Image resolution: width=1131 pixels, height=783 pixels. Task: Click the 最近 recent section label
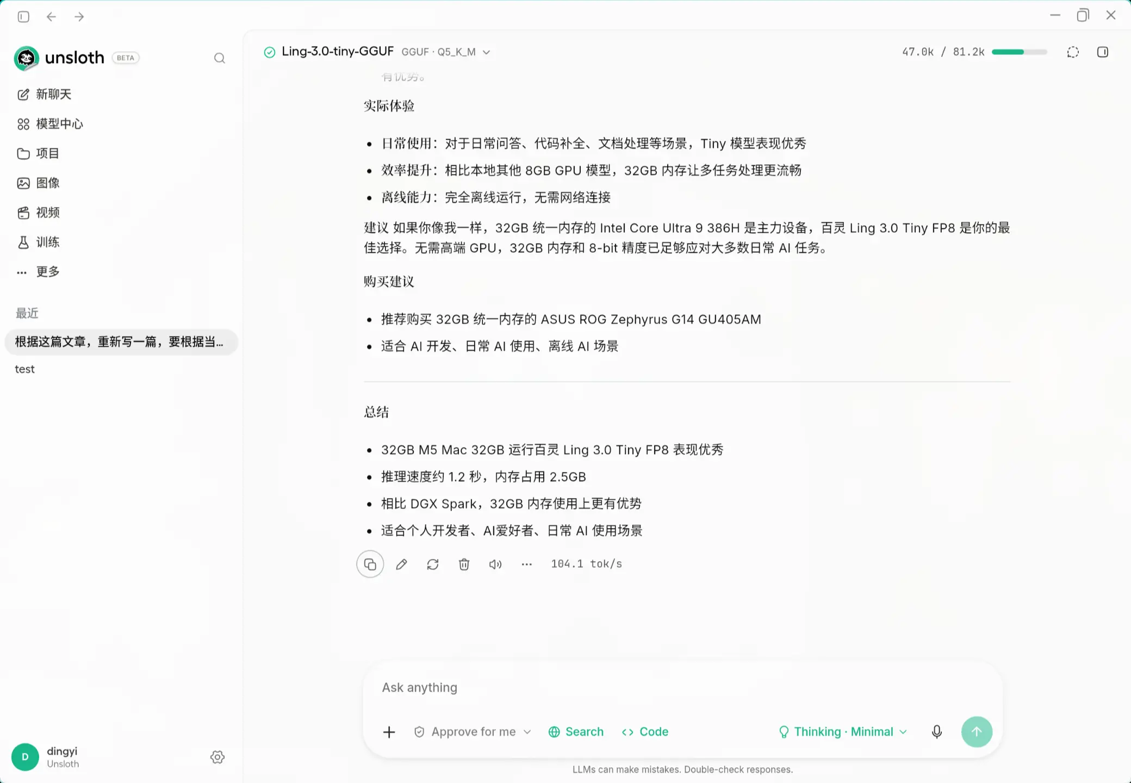pyautogui.click(x=27, y=313)
